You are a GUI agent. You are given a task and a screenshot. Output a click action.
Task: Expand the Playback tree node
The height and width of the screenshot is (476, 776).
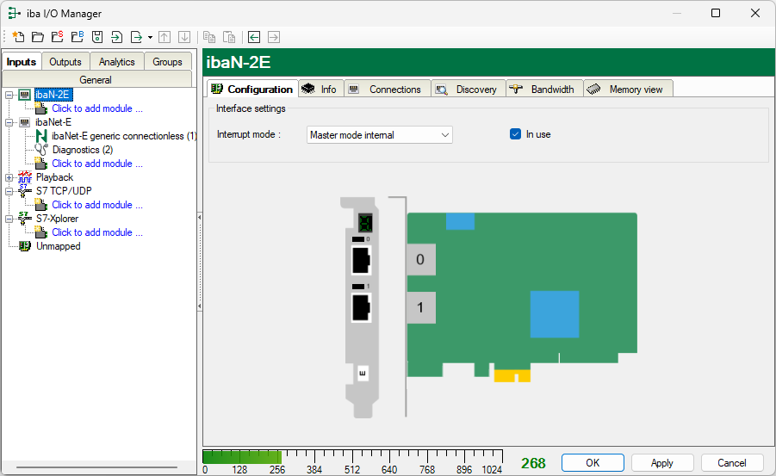pos(9,177)
